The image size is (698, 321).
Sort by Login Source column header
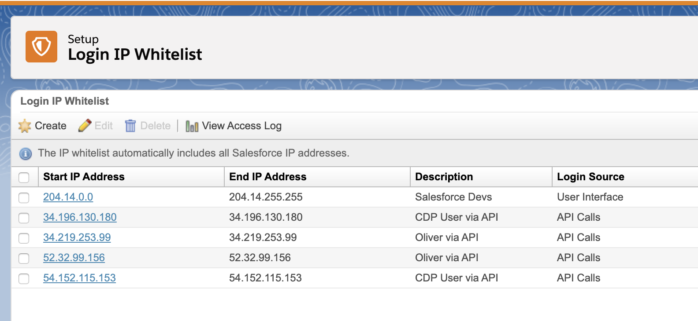click(x=590, y=177)
